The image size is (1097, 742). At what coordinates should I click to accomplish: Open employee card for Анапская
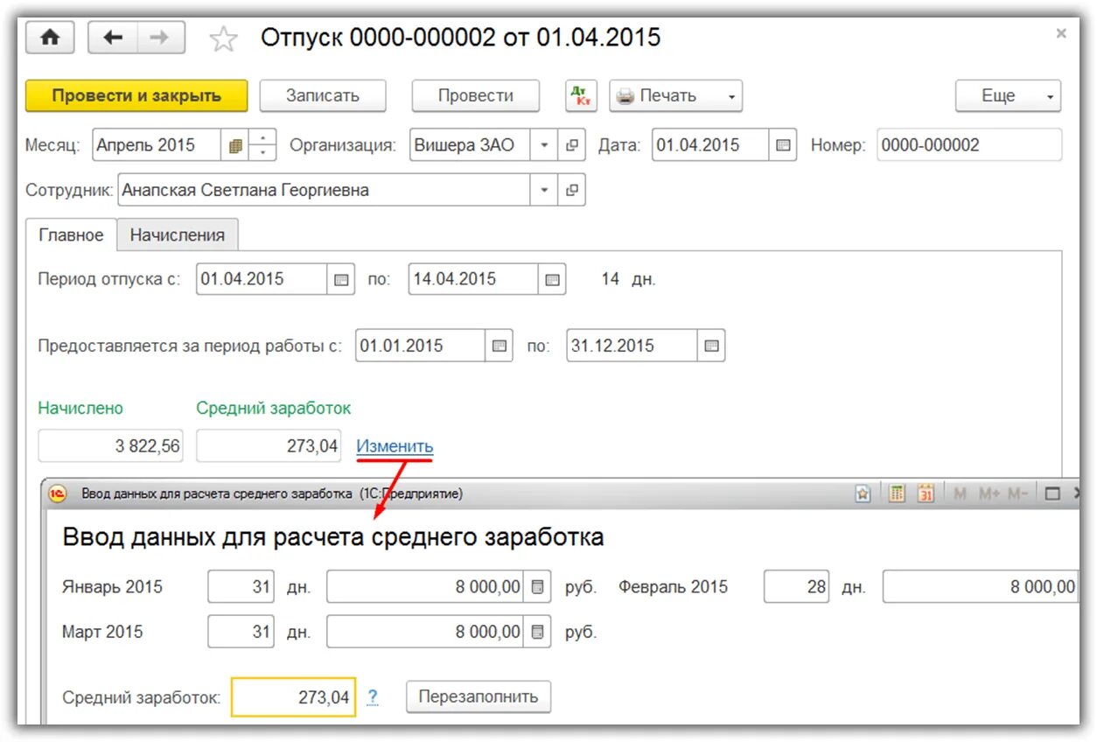tap(572, 190)
